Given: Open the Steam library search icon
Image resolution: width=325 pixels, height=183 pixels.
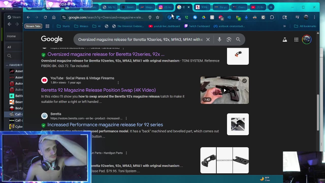Looking at the screenshot, I should coord(9,56).
